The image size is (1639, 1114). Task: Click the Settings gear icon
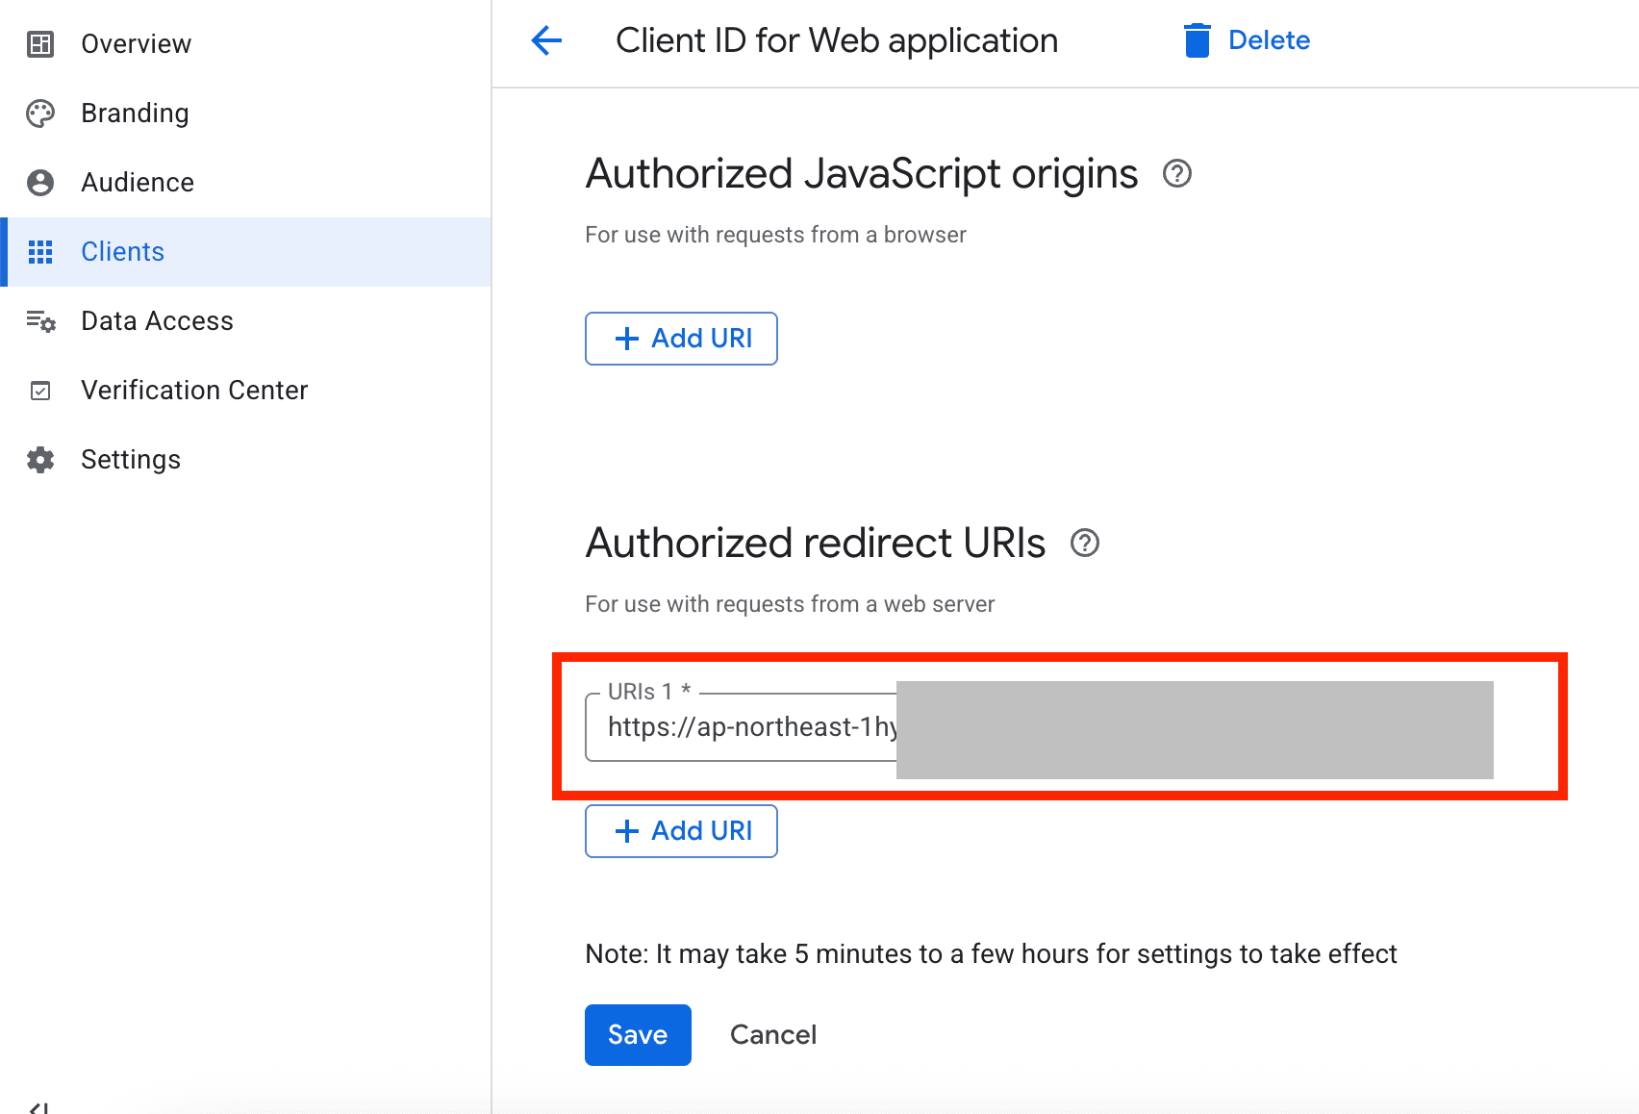[x=40, y=460]
